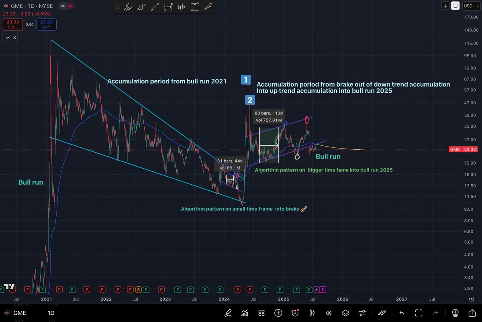Viewport: 482px width, 322px height.
Task: Enter fullscreen chart mode
Action: pos(419,313)
